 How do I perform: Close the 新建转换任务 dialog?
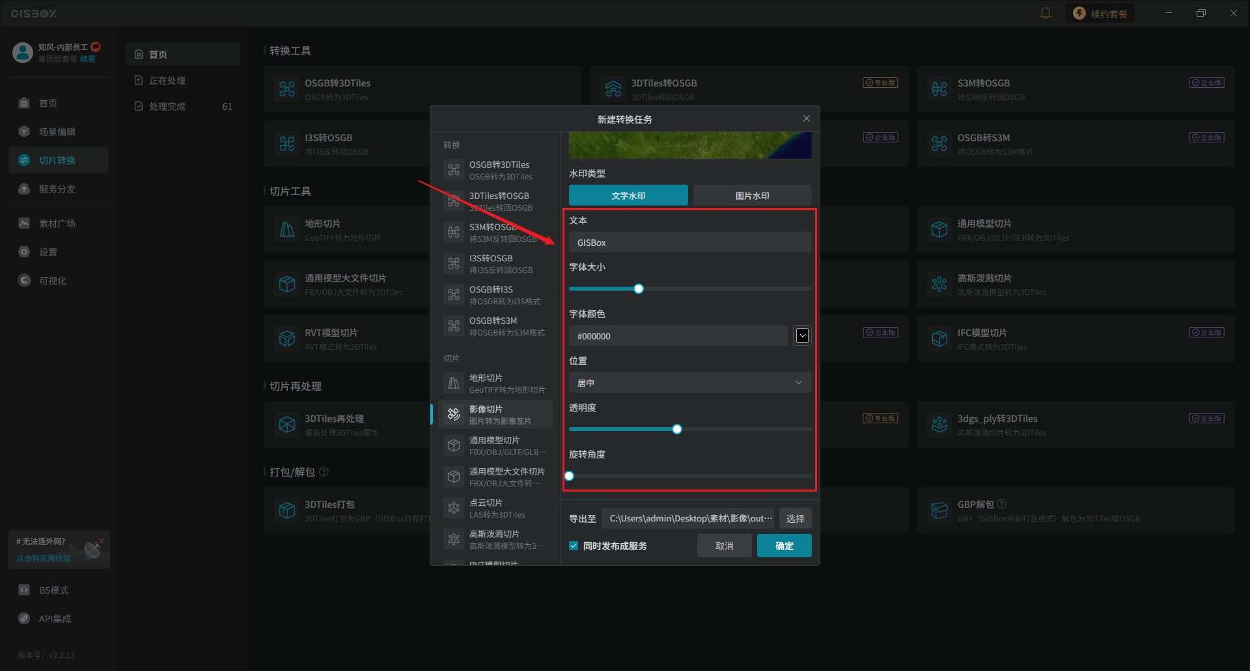click(x=807, y=118)
